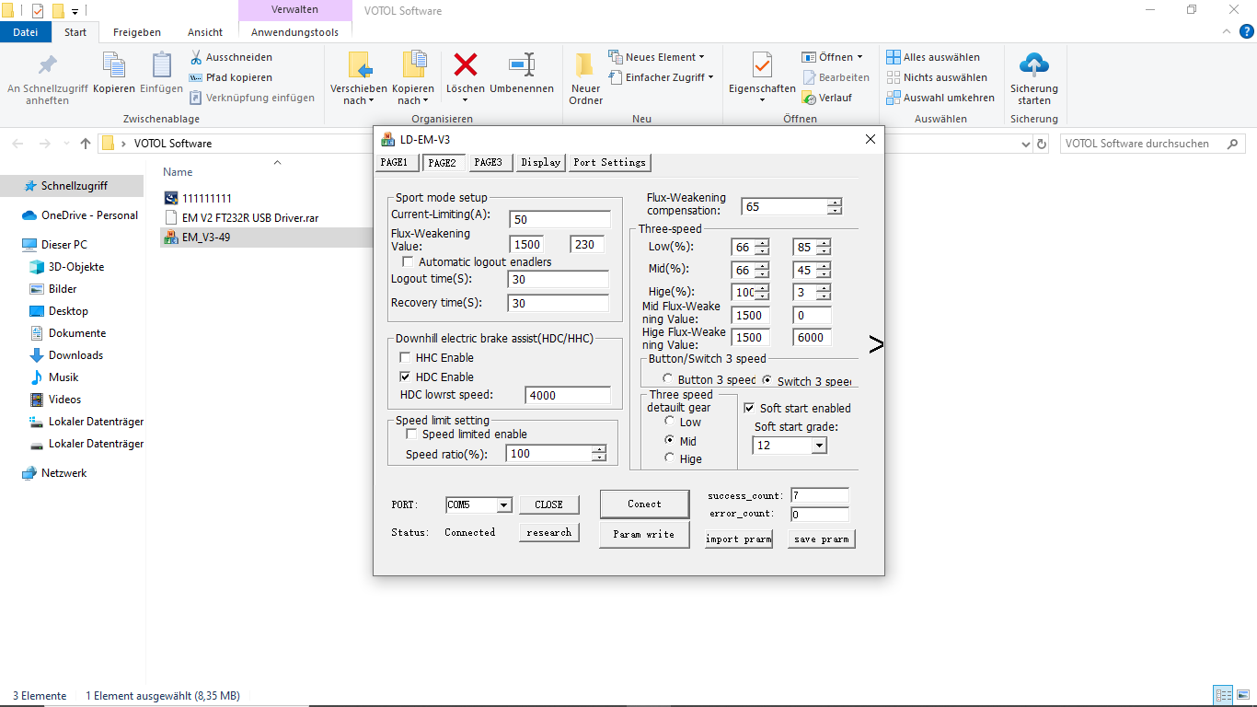Click the red Löschen delete icon

[x=466, y=65]
